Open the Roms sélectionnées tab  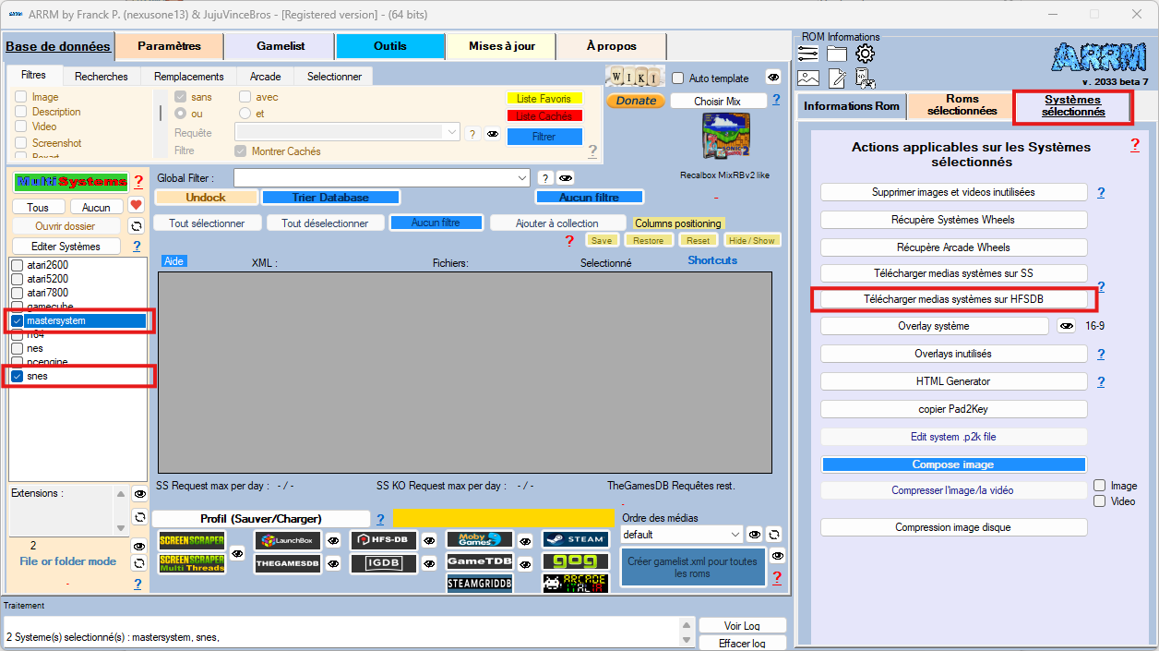(962, 105)
